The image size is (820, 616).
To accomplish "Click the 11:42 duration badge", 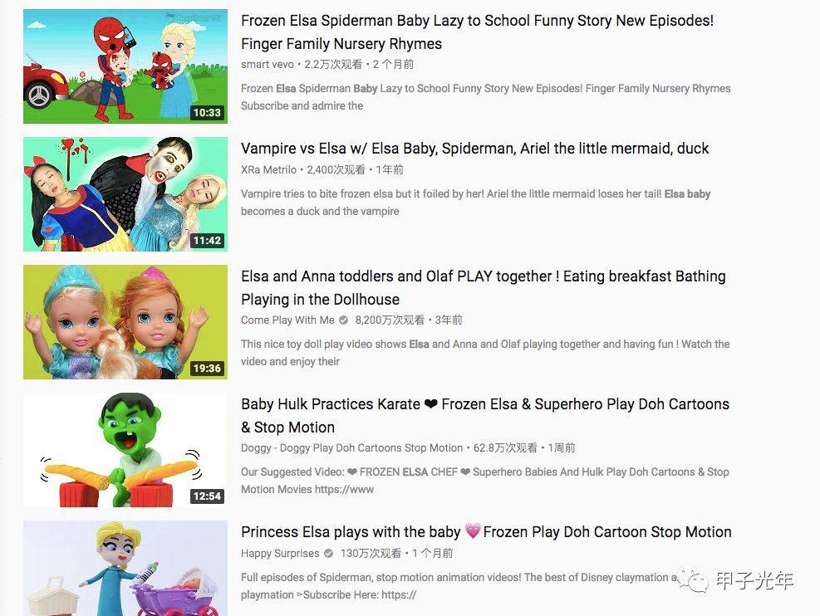I will pos(207,240).
